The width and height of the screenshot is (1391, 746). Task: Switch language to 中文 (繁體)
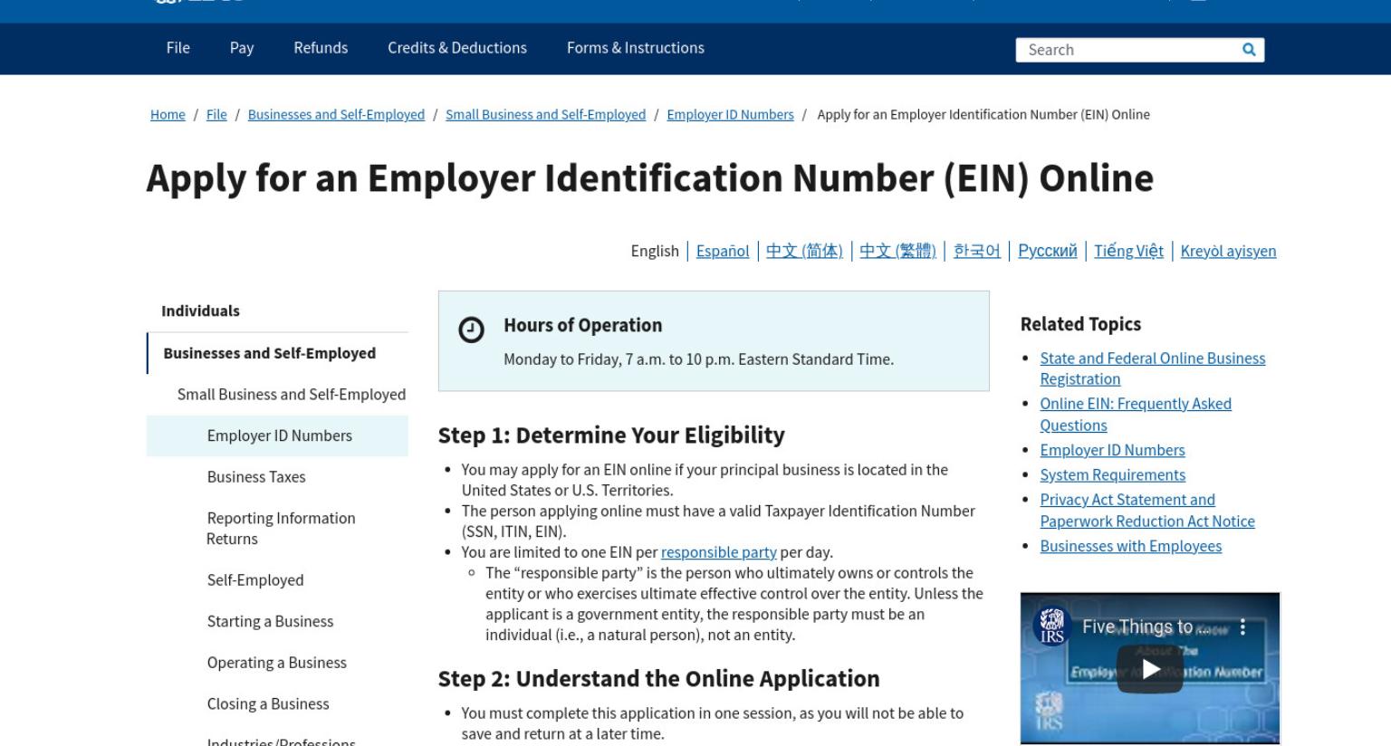click(897, 251)
